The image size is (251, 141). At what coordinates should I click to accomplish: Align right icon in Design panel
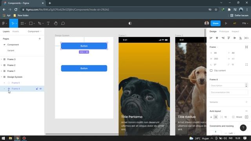(223, 38)
